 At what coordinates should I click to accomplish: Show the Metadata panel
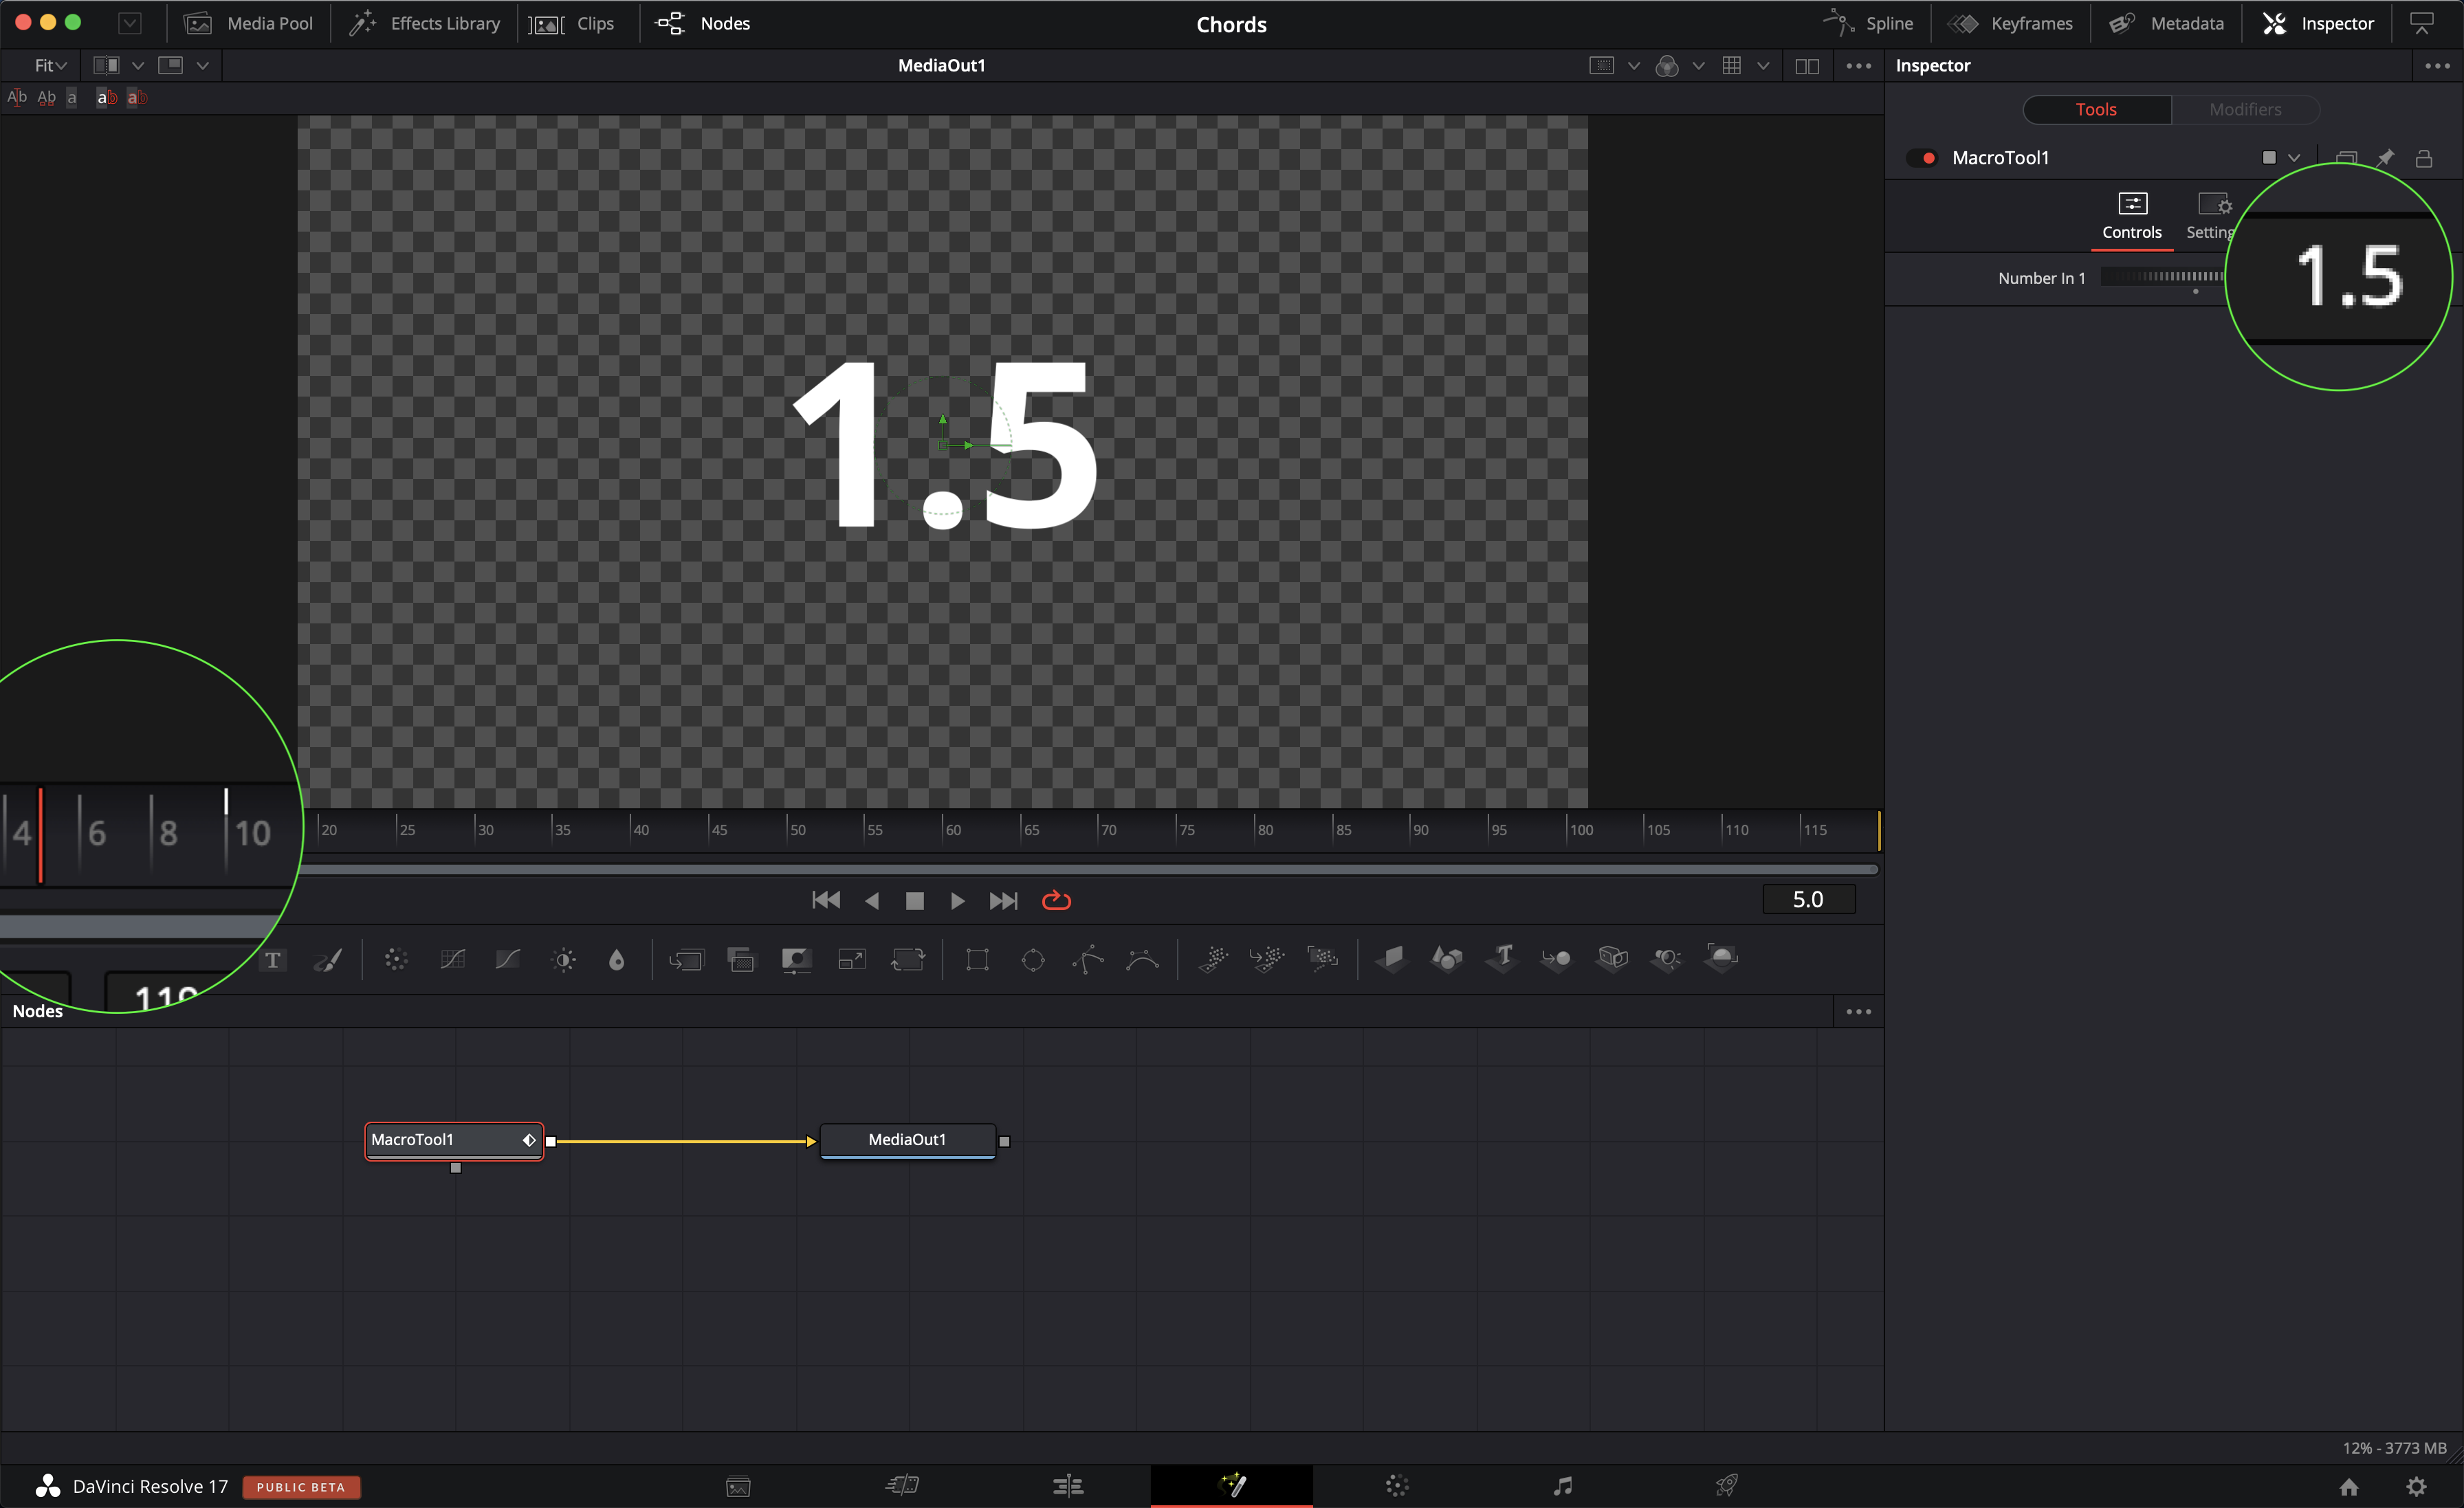(x=2167, y=23)
